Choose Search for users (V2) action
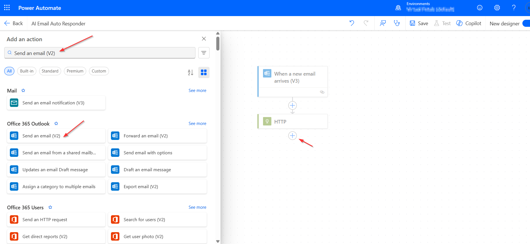Viewport: 530px width, 244px height. tap(157, 219)
